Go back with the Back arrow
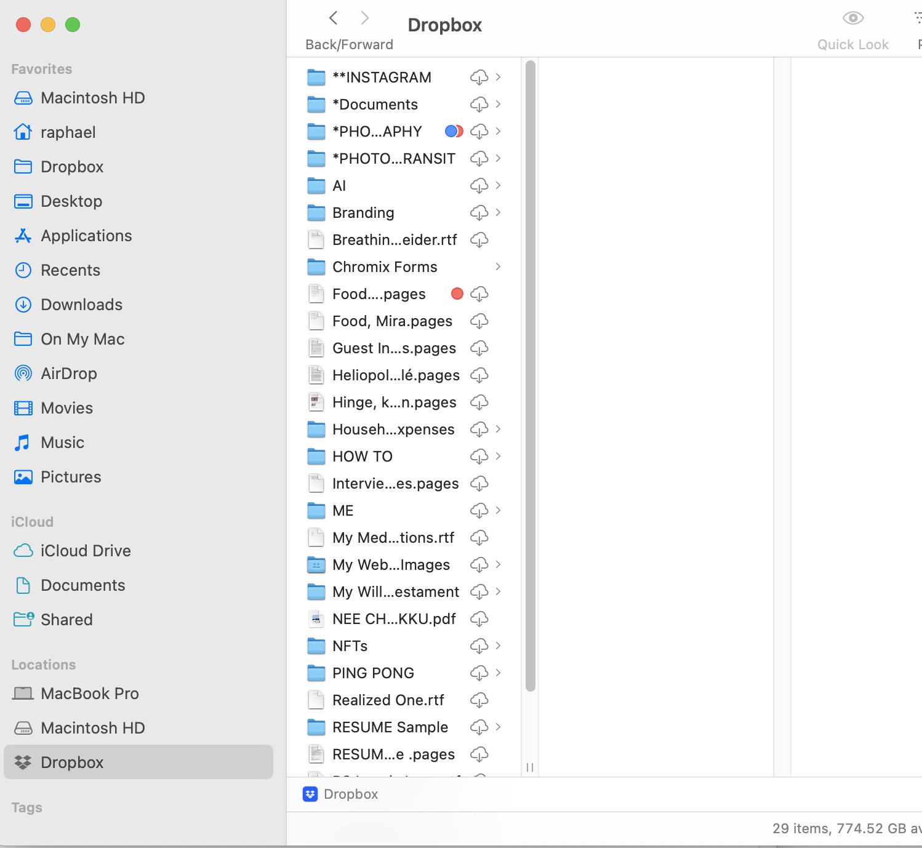This screenshot has width=922, height=848. [x=334, y=18]
